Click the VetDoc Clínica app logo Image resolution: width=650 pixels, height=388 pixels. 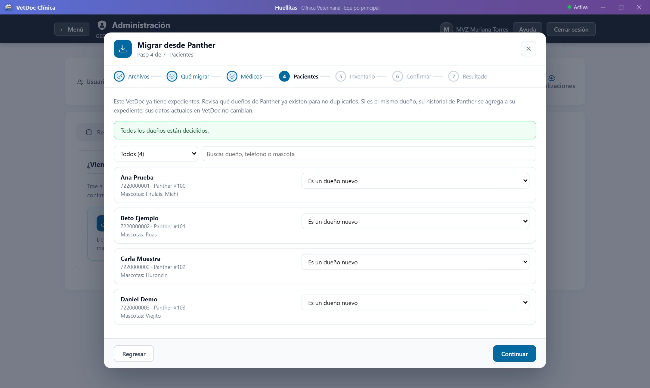coord(8,7)
